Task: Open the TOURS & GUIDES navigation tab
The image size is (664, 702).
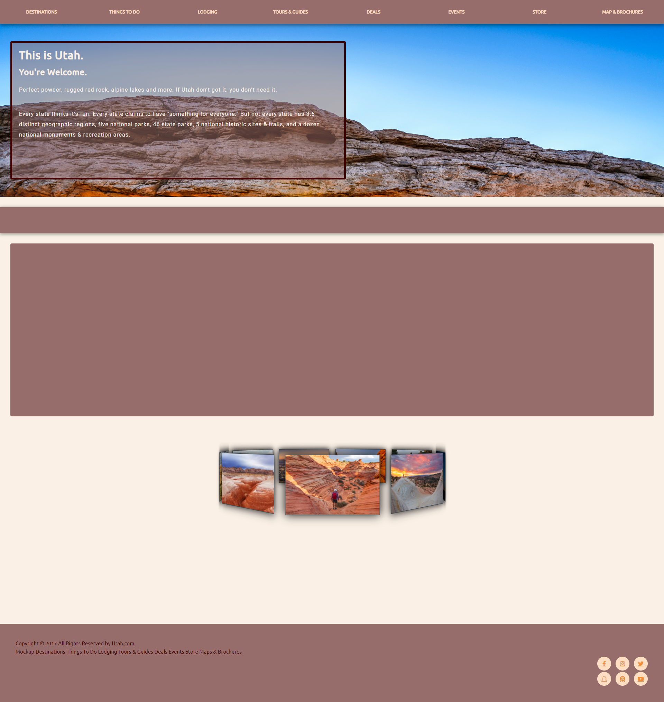Action: 290,12
